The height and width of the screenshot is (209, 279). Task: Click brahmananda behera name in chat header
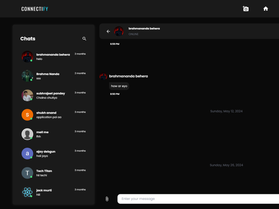pyautogui.click(x=144, y=28)
